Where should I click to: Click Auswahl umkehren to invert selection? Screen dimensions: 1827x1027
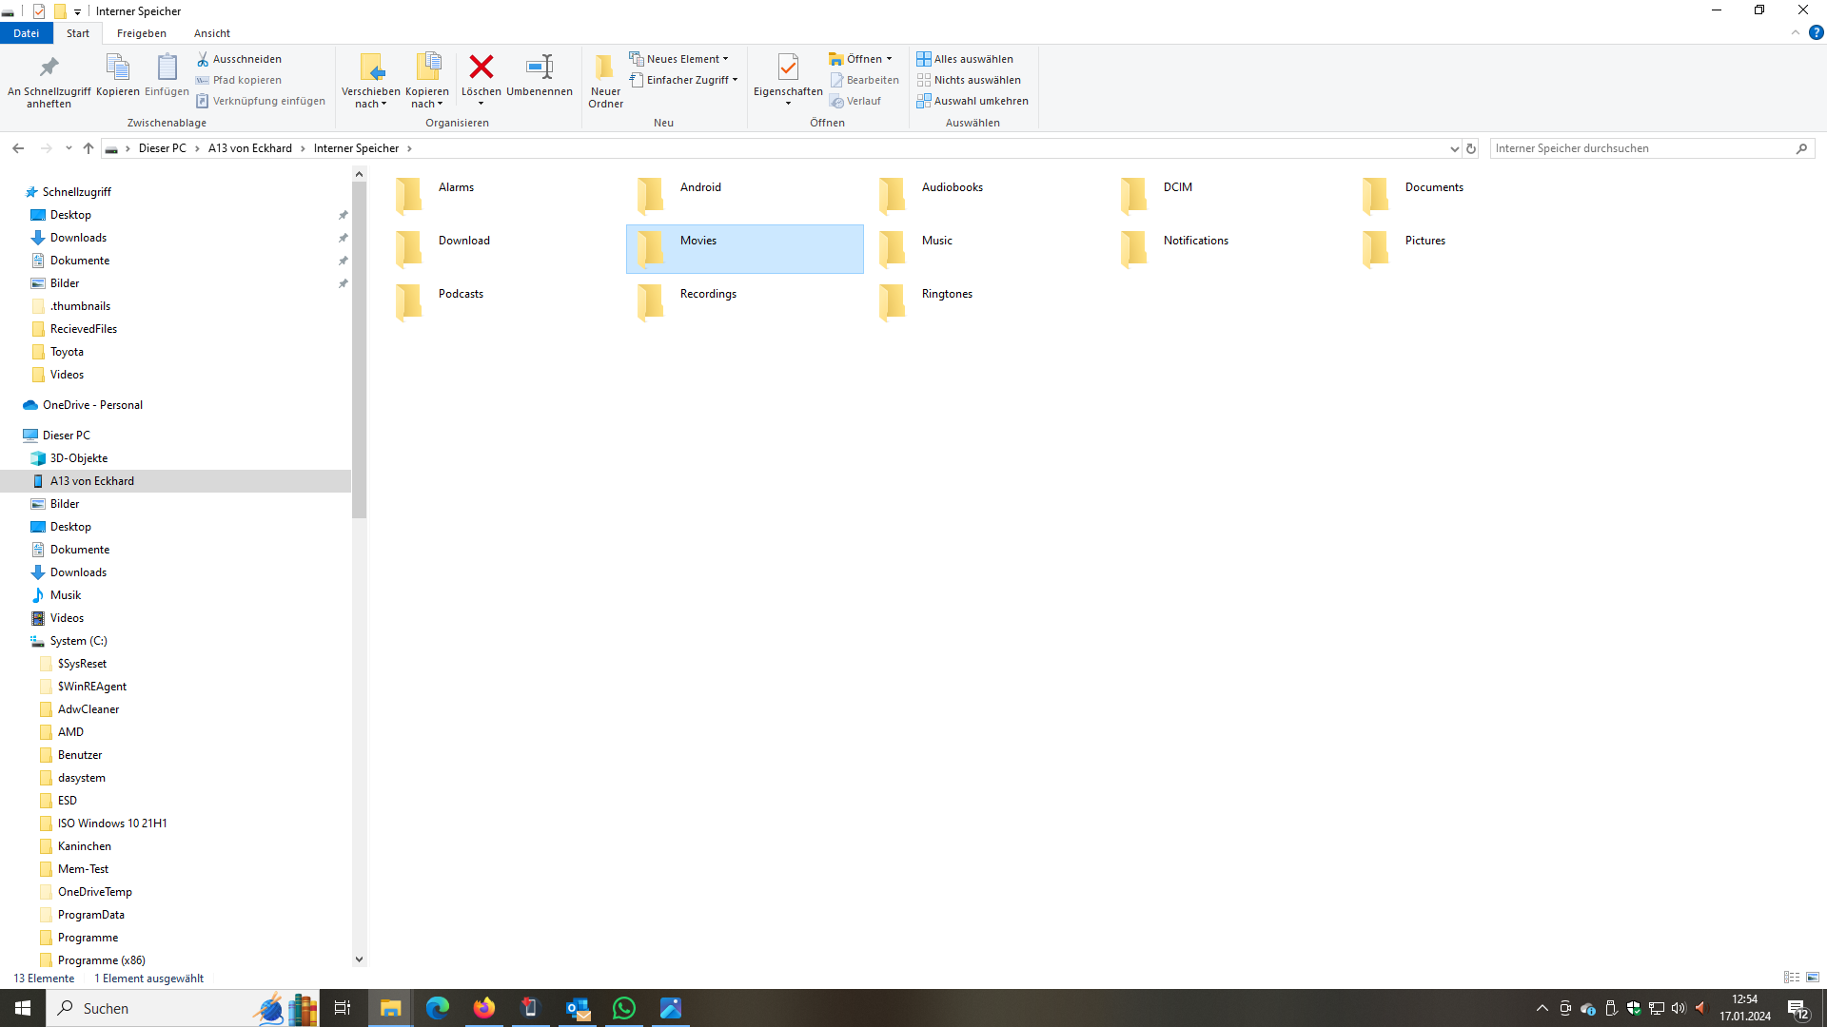point(972,101)
